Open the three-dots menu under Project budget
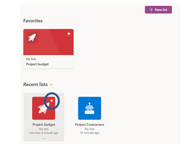 (x=44, y=139)
